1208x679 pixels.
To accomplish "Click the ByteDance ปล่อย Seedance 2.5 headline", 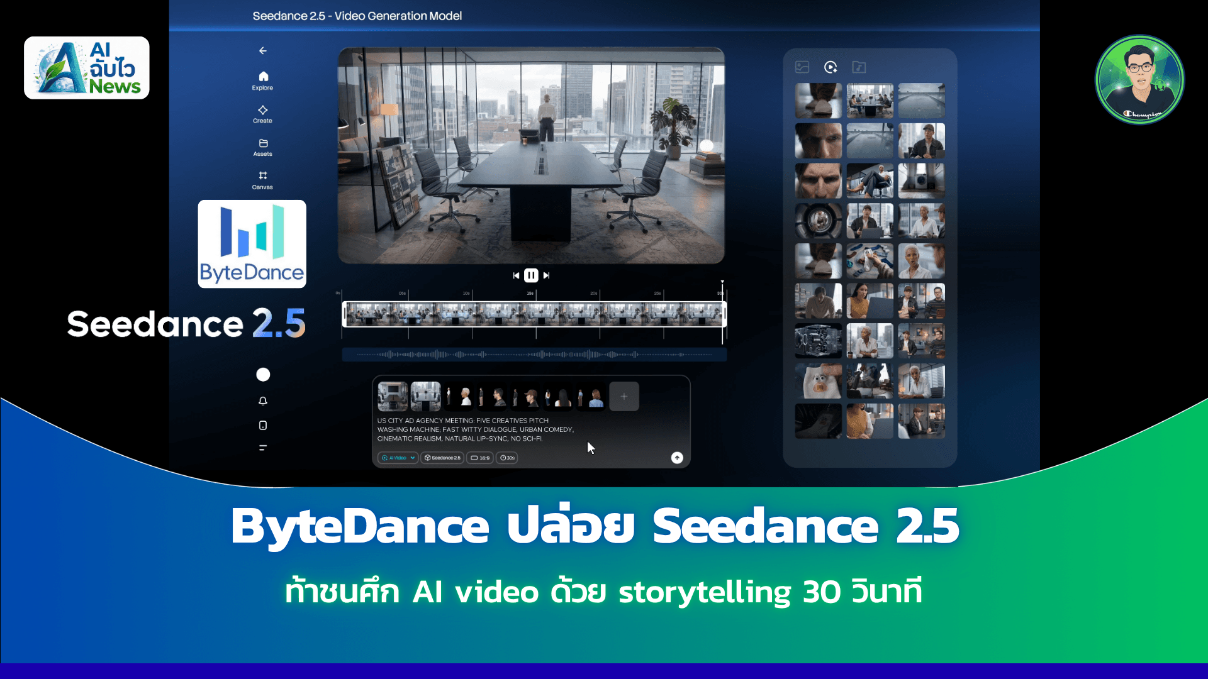I will 595,526.
